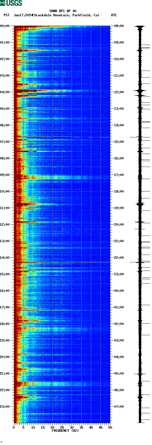Click the 30 Hz frequency tick label
This screenshot has width=152, height=445.
[x=72, y=428]
